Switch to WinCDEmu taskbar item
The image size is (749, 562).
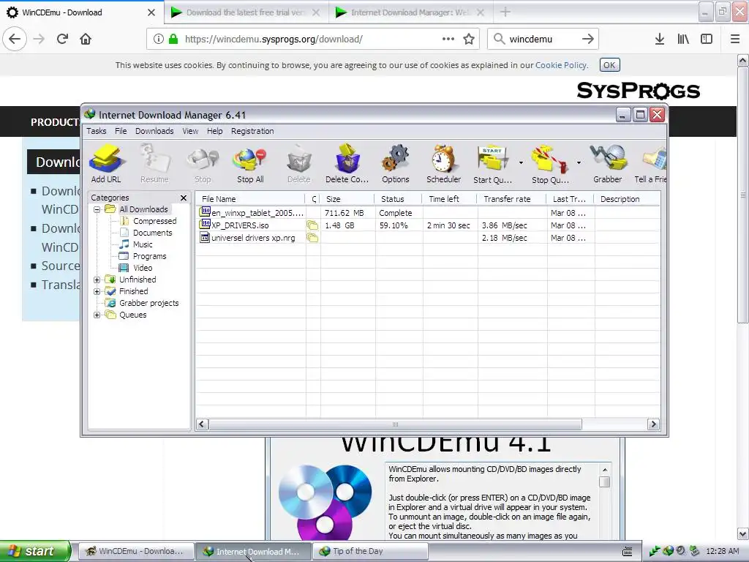tap(137, 552)
